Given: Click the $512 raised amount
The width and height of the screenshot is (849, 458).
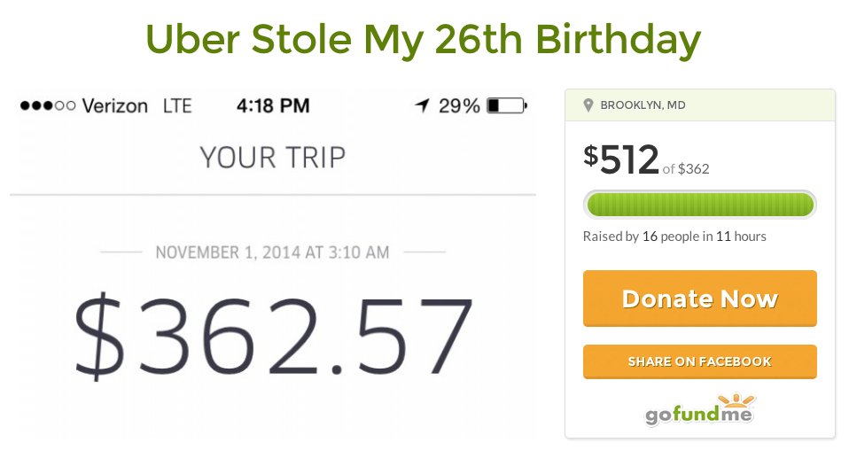Looking at the screenshot, I should [621, 159].
